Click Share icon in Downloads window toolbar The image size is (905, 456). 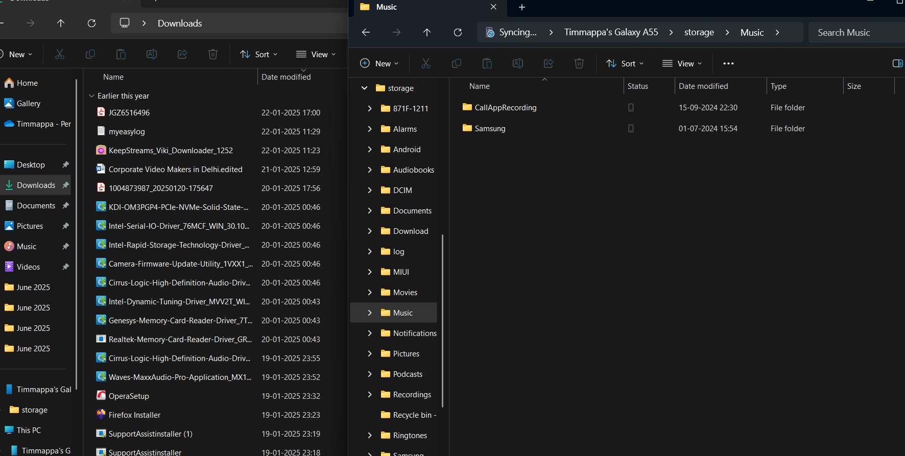(x=182, y=54)
